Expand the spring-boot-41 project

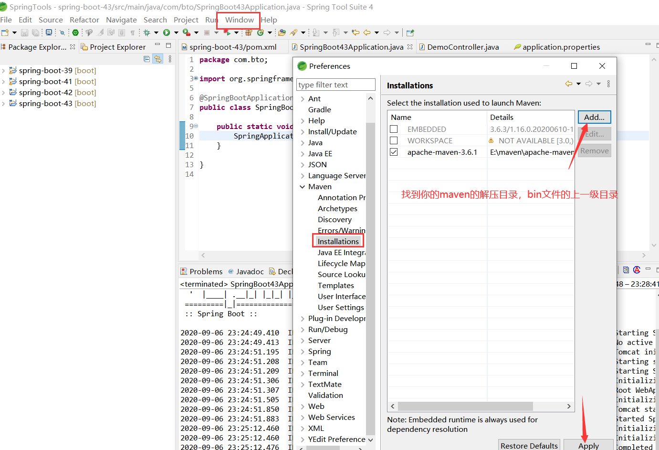(3, 82)
